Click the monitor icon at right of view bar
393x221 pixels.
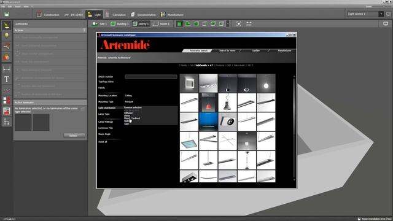[386, 24]
